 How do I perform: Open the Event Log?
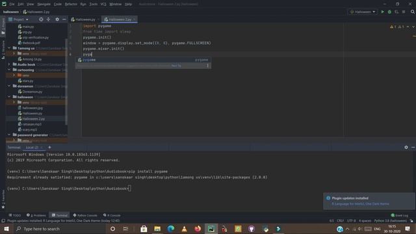pyautogui.click(x=399, y=215)
